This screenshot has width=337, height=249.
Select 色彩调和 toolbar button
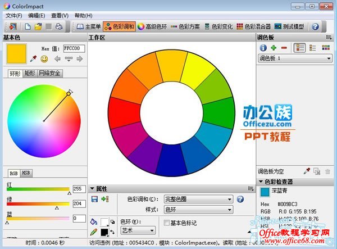click(119, 26)
